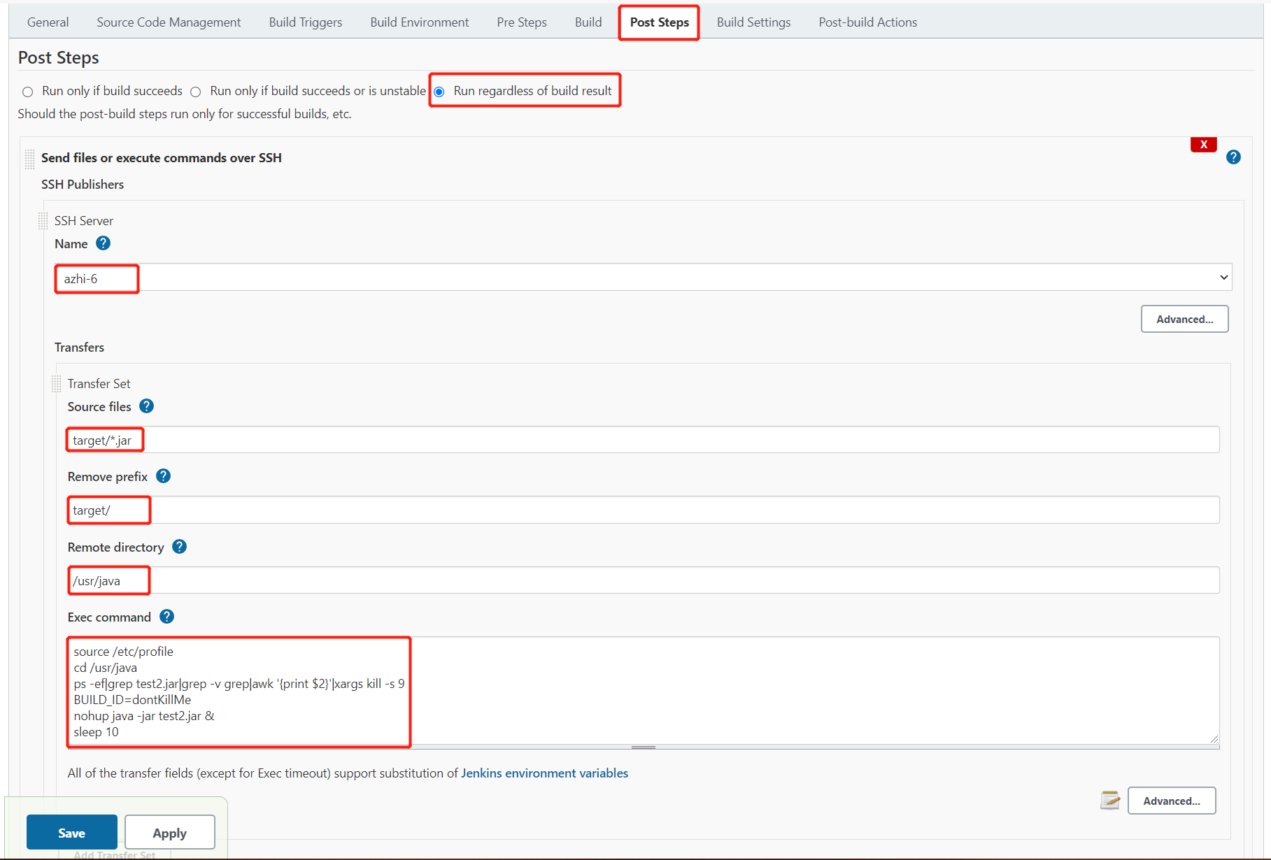Select Run regardless of build result
This screenshot has width=1271, height=860.
[x=439, y=92]
